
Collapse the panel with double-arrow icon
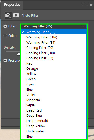click(84, 5)
